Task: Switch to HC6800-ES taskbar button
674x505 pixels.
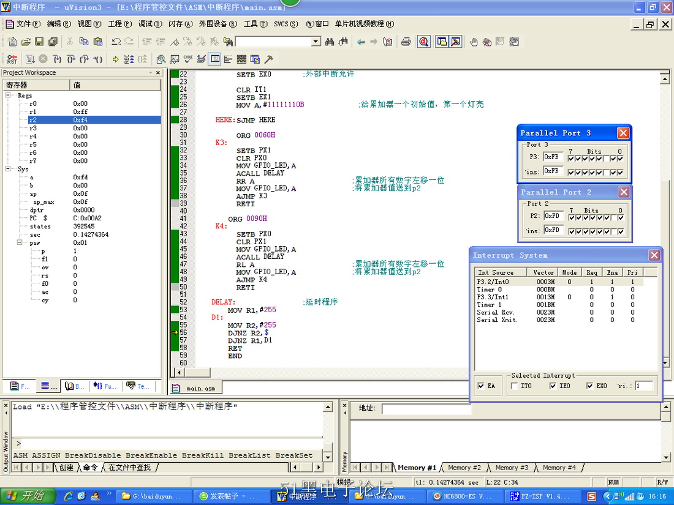Action: click(466, 496)
